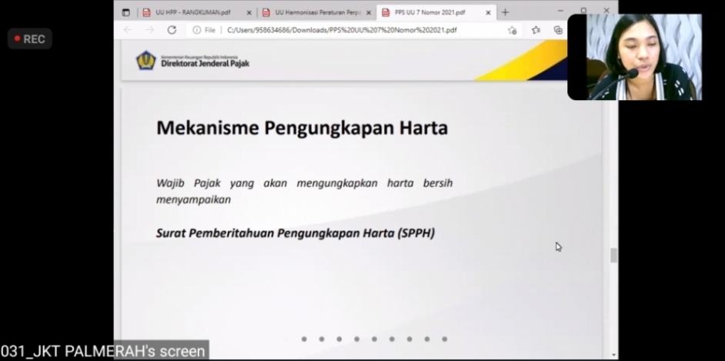Viewport: 725px width, 361px height.
Task: Reload the PDF page
Action: 172,30
